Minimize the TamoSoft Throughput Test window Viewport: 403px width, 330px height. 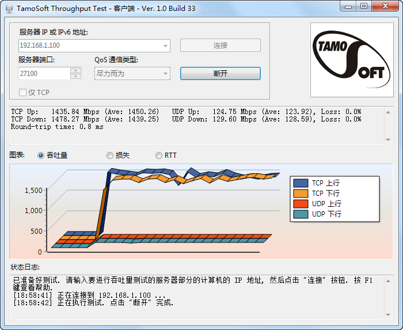click(x=348, y=6)
